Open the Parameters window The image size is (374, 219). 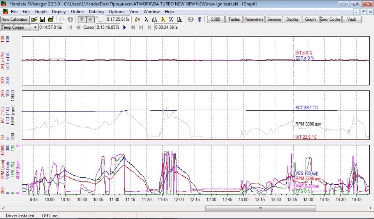[254, 19]
